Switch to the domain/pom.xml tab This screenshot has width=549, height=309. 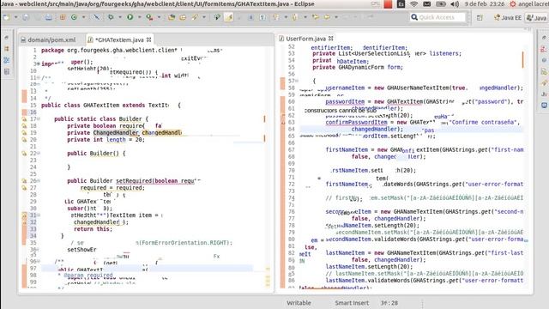click(48, 40)
